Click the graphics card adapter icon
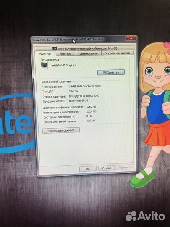 [x=44, y=66]
